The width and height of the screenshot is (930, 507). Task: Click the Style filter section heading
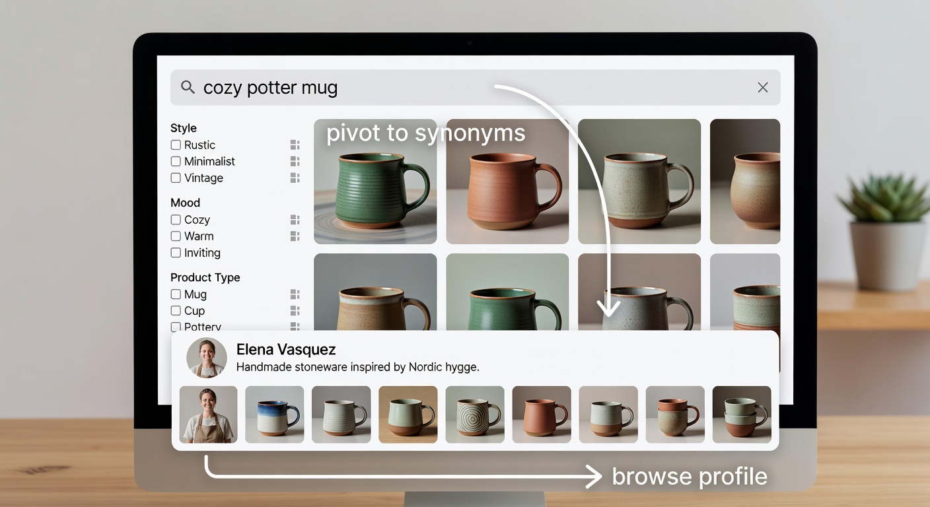(184, 128)
